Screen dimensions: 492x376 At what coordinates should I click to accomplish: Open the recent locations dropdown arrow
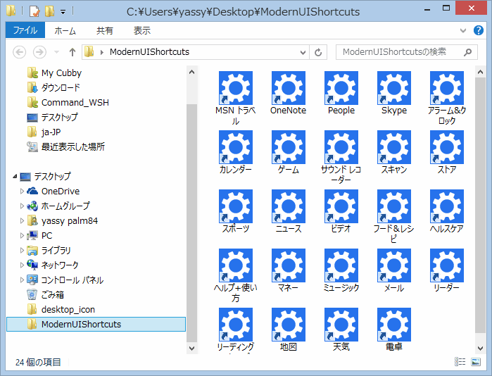click(x=56, y=52)
